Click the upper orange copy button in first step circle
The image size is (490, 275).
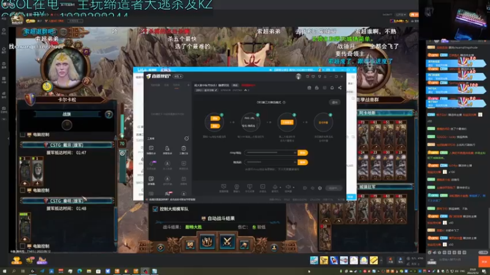[215, 119]
